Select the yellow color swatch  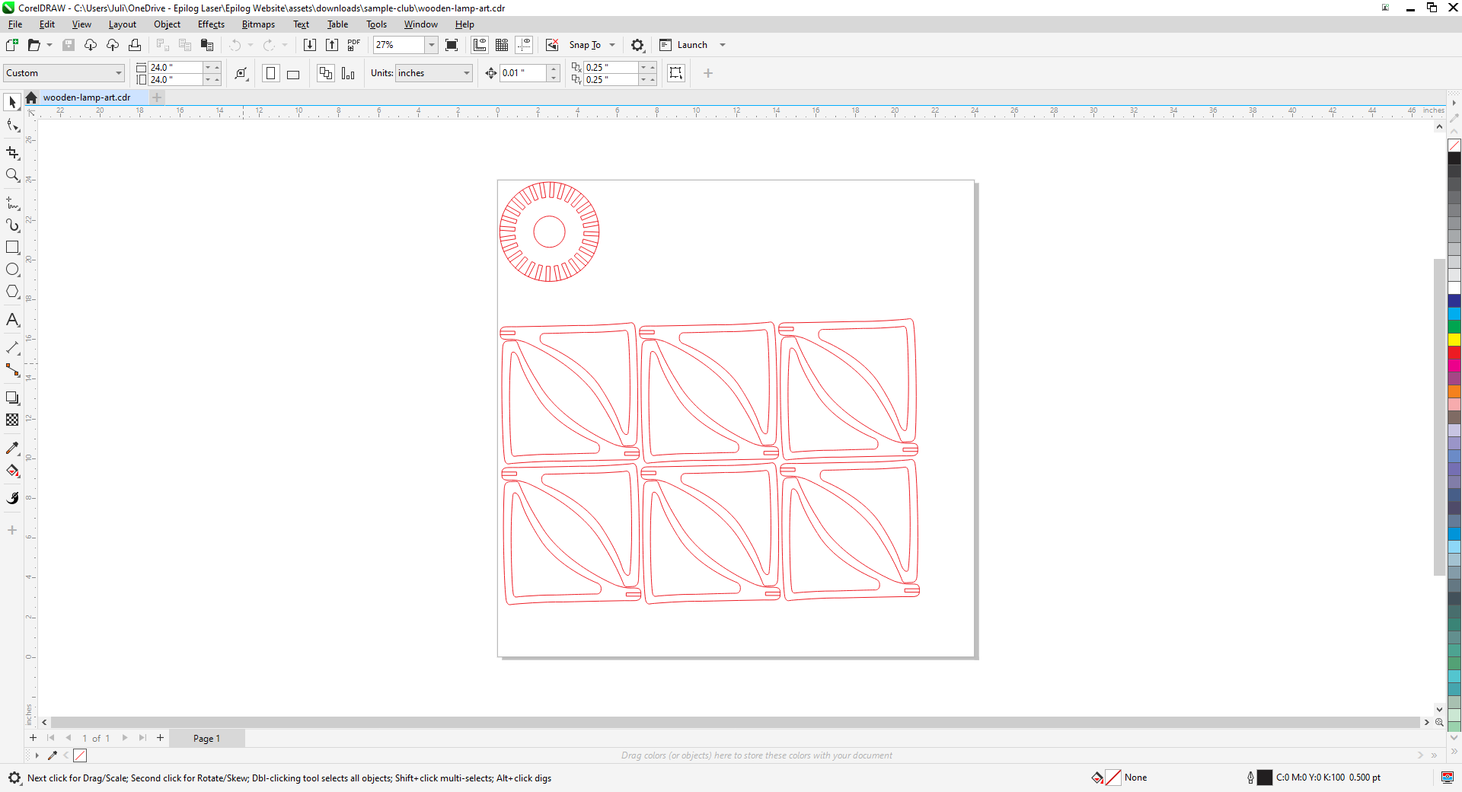(x=1454, y=340)
